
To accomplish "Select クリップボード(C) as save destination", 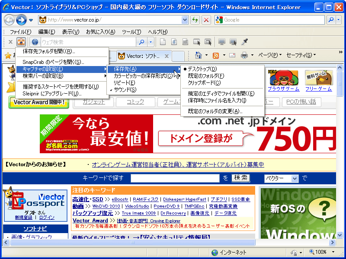I will tap(222, 83).
